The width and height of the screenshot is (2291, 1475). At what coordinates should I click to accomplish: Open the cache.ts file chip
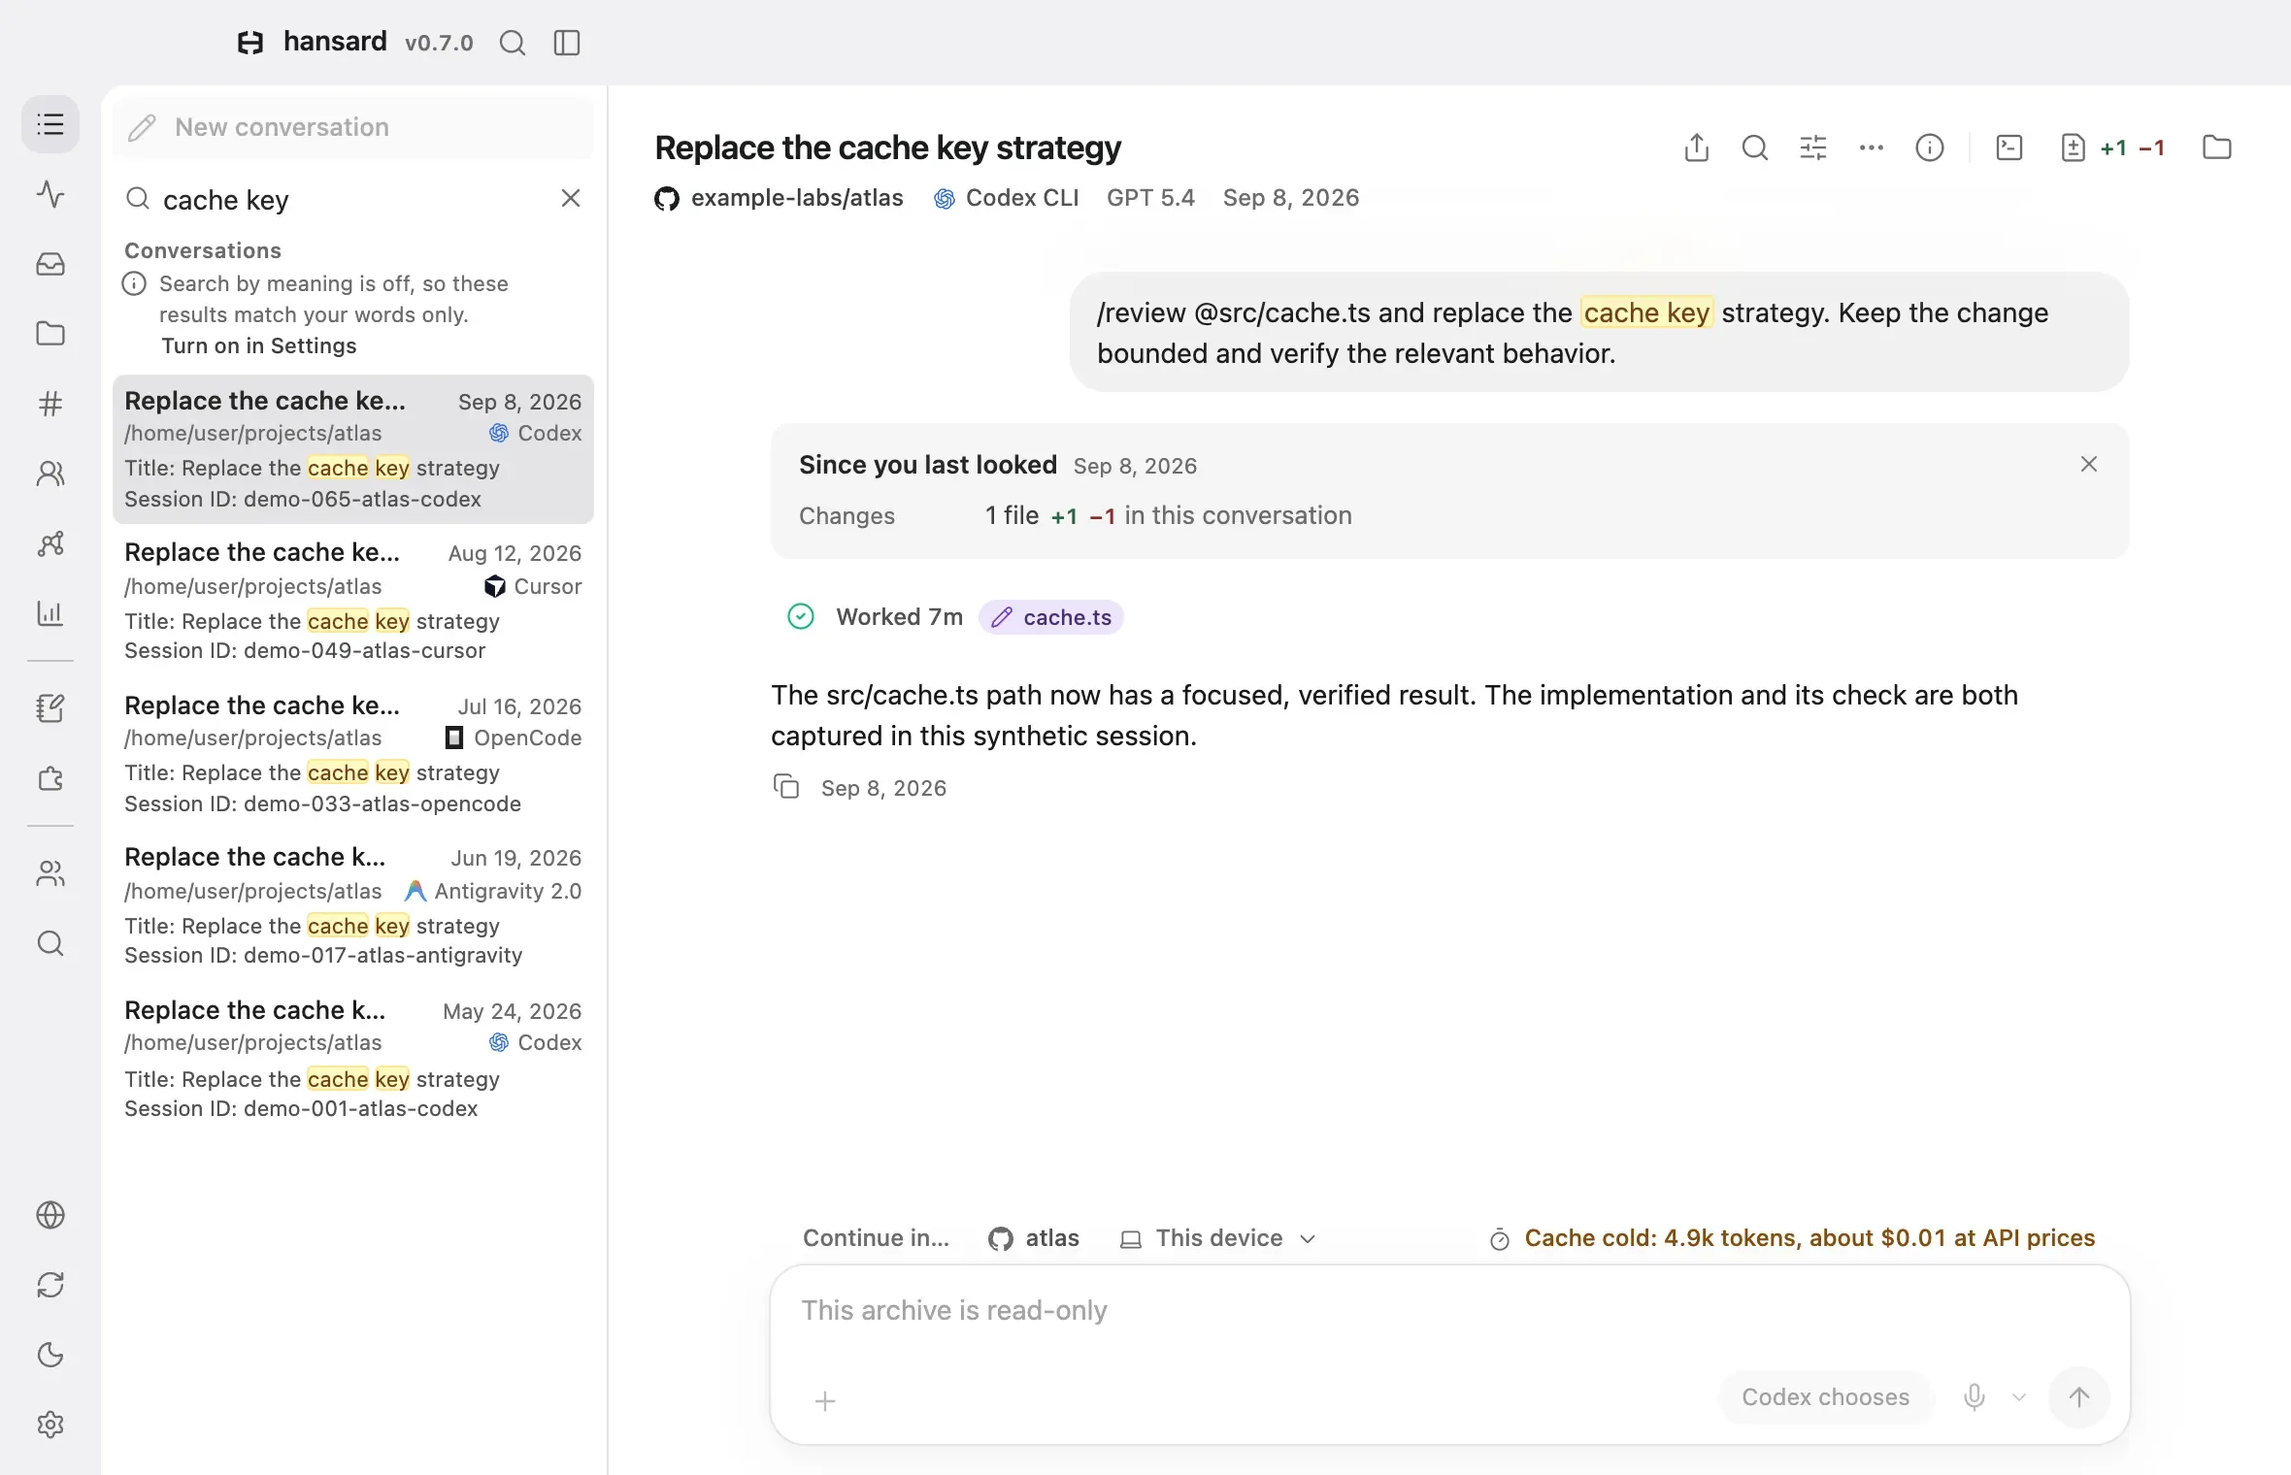(x=1051, y=617)
